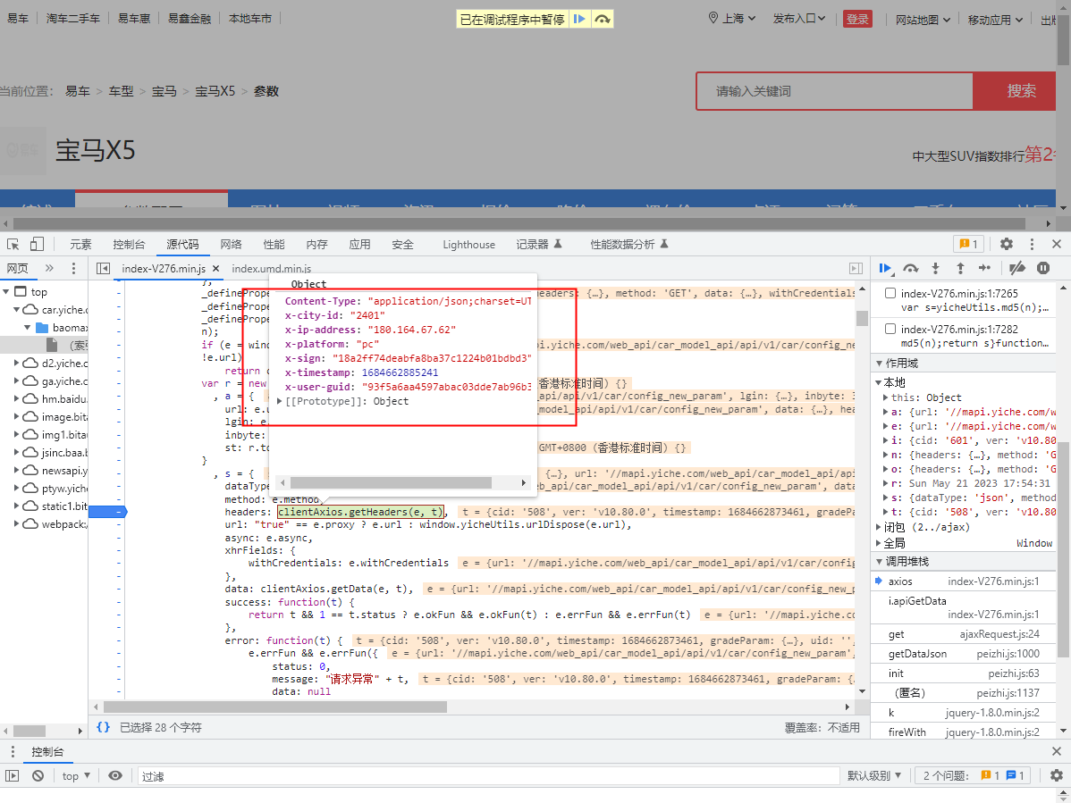Close the index-V276.min.js tab
Image resolution: width=1071 pixels, height=803 pixels.
[215, 269]
